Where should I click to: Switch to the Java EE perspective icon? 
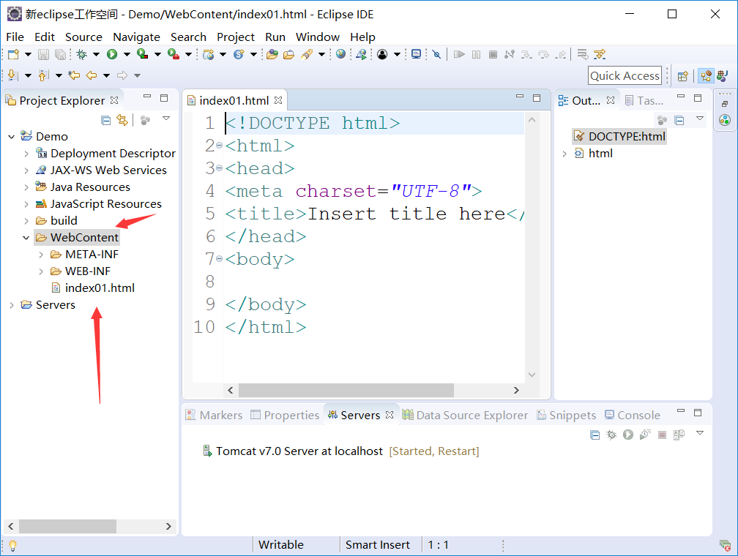(x=706, y=76)
